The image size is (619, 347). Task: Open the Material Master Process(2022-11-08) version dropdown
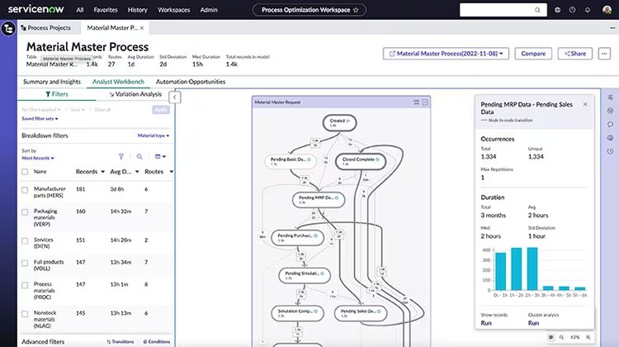446,54
